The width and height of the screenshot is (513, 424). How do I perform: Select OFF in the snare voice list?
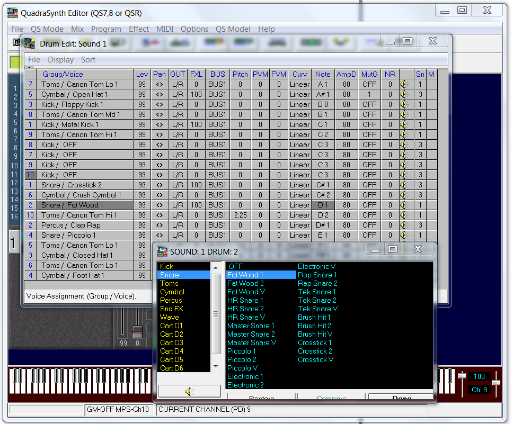click(x=236, y=266)
